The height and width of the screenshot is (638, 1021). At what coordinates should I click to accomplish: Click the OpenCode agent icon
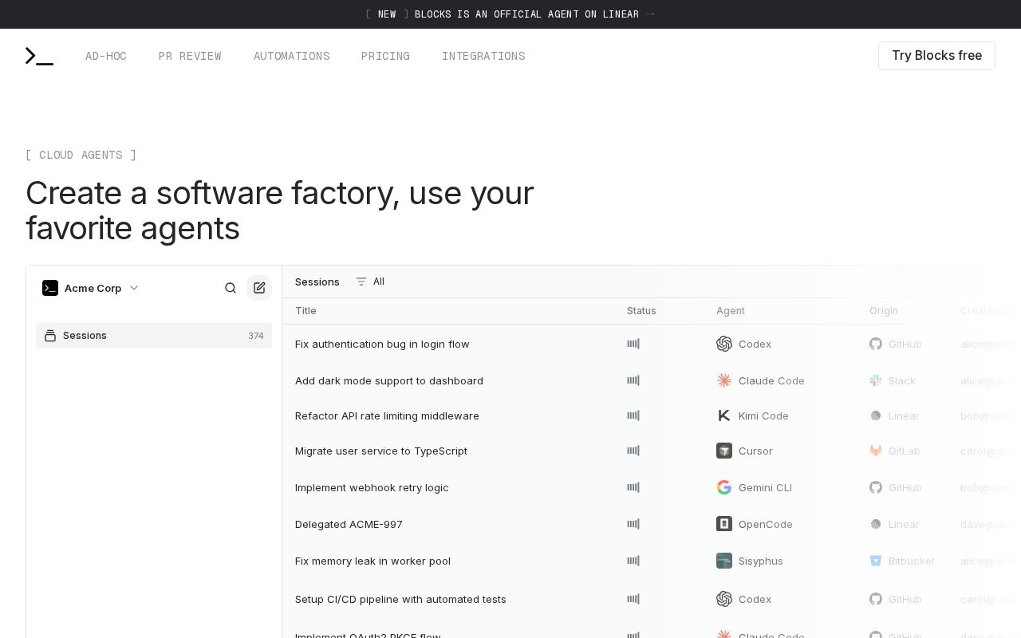tap(724, 524)
